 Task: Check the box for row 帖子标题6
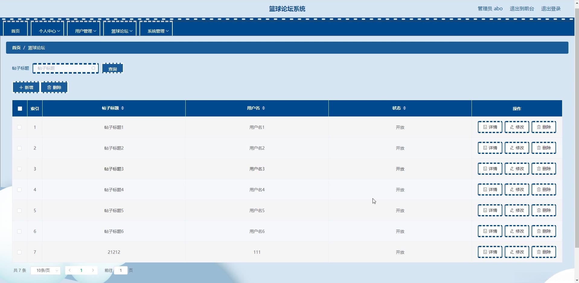(x=19, y=231)
